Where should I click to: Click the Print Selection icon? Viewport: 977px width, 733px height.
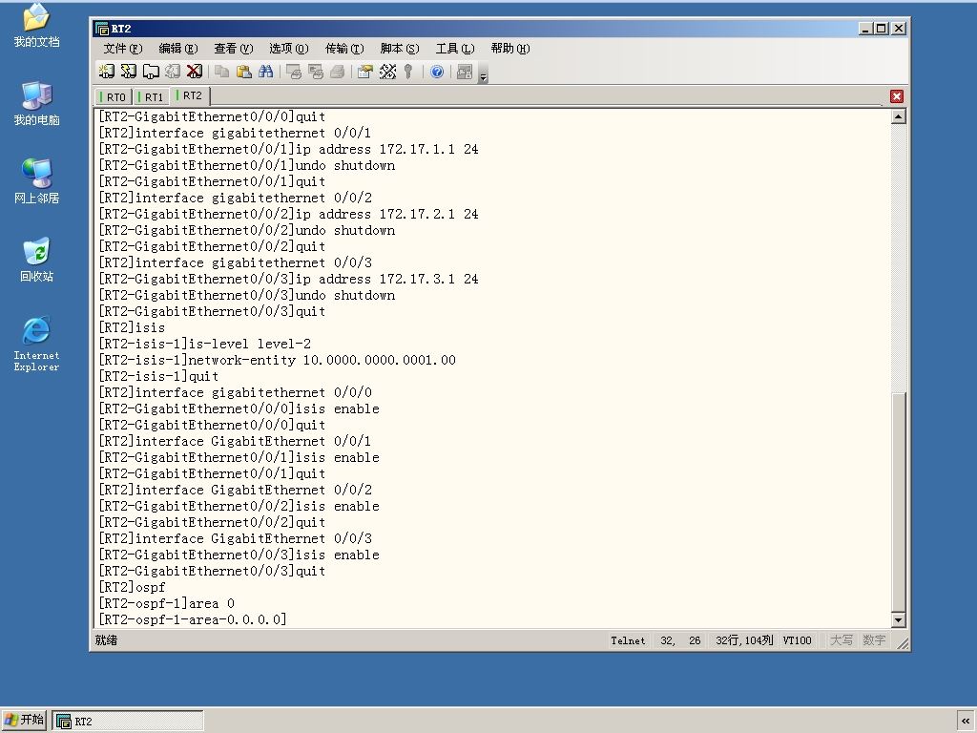316,72
